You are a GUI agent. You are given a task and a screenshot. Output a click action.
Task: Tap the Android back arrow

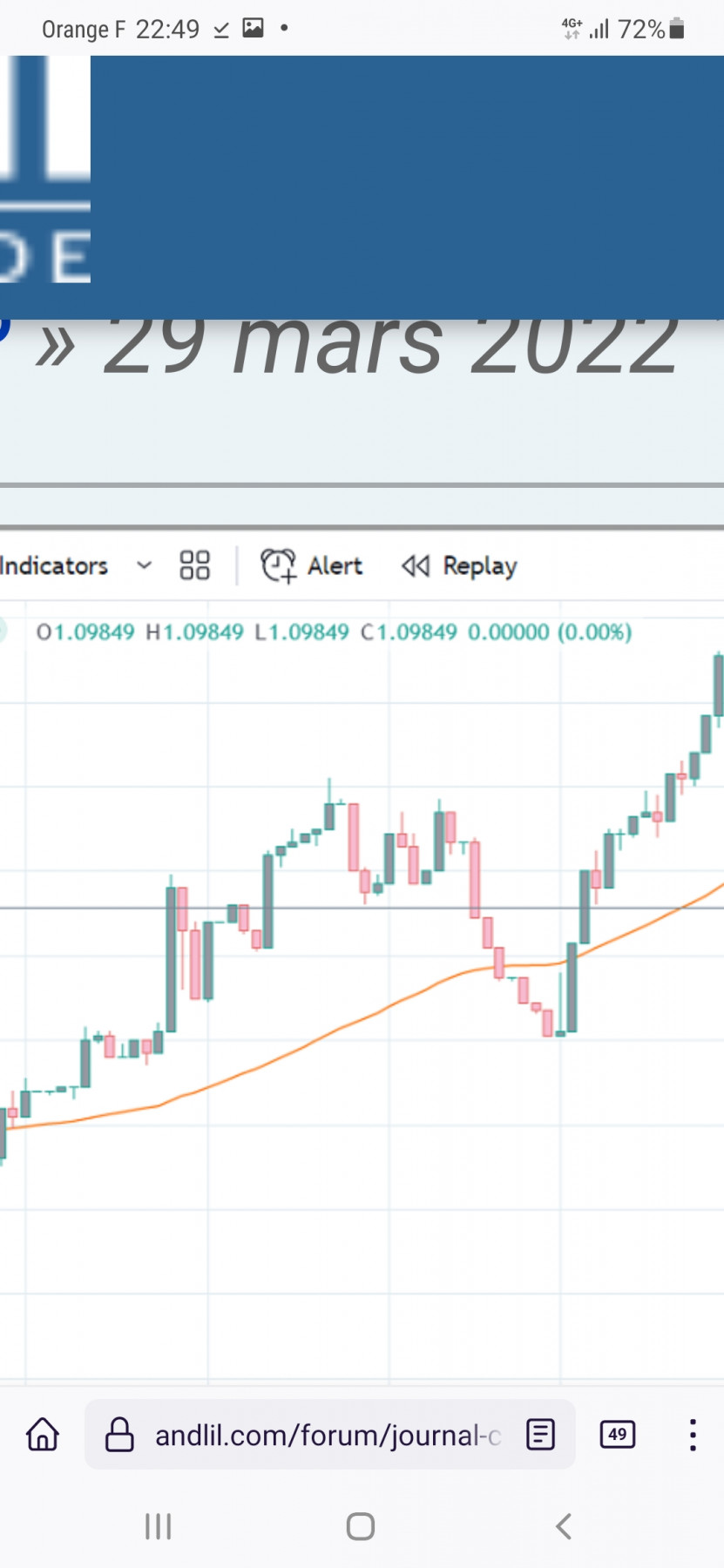click(x=564, y=1526)
